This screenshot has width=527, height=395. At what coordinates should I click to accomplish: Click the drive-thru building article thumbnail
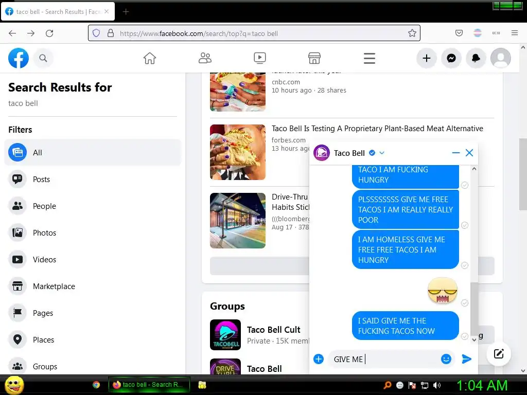pos(238,220)
